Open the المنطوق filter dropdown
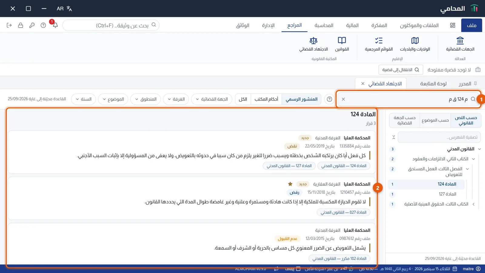 (145, 99)
